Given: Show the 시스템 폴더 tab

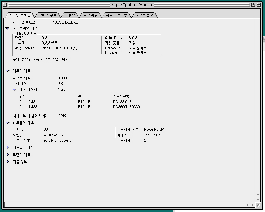Looking at the screenshot, I should point(144,15).
